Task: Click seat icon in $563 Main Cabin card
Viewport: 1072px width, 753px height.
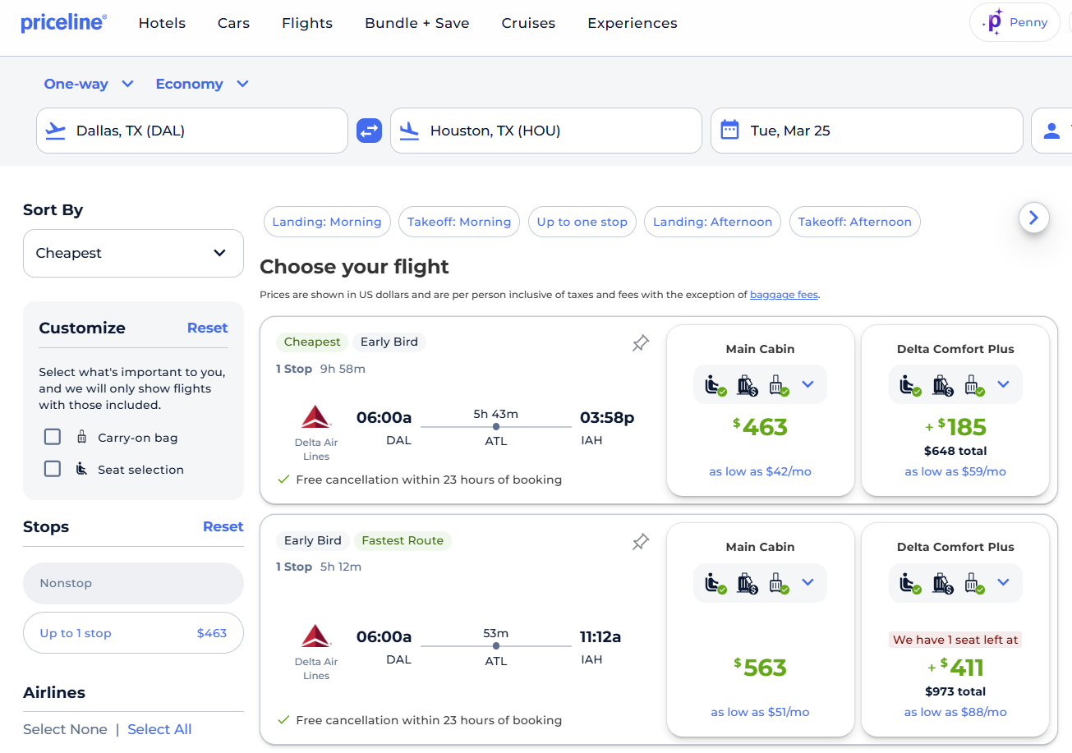Action: tap(715, 583)
